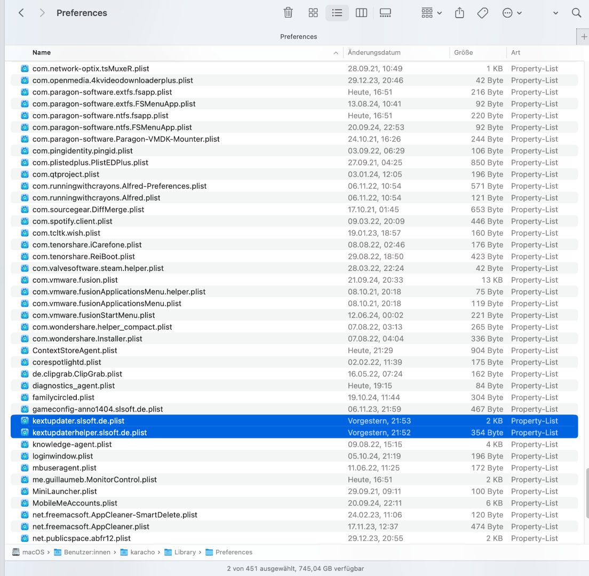The width and height of the screenshot is (589, 576).
Task: Select MobileMeAccounts.plist
Action: pos(294,503)
